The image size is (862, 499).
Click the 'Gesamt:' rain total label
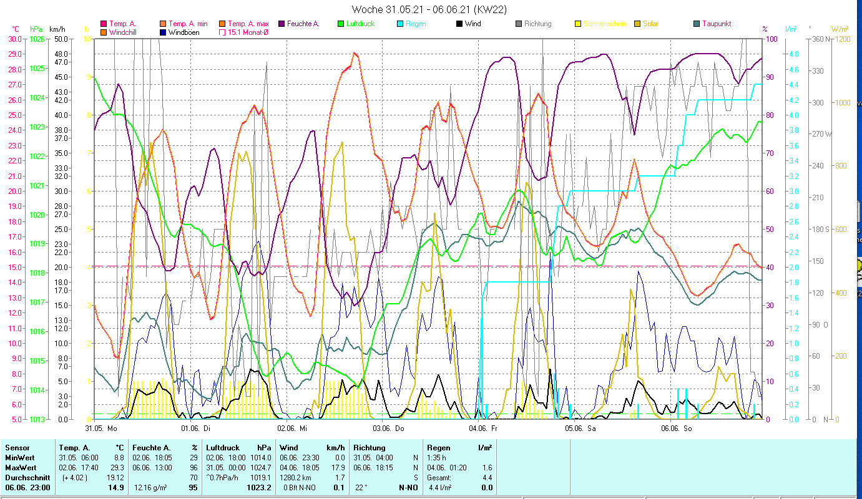coord(439,478)
